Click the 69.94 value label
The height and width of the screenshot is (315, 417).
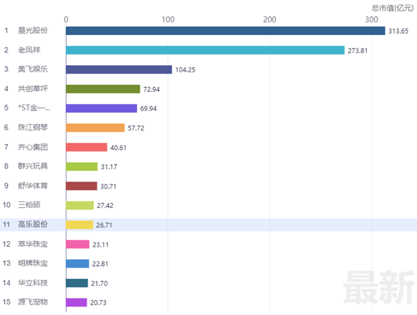(x=149, y=108)
